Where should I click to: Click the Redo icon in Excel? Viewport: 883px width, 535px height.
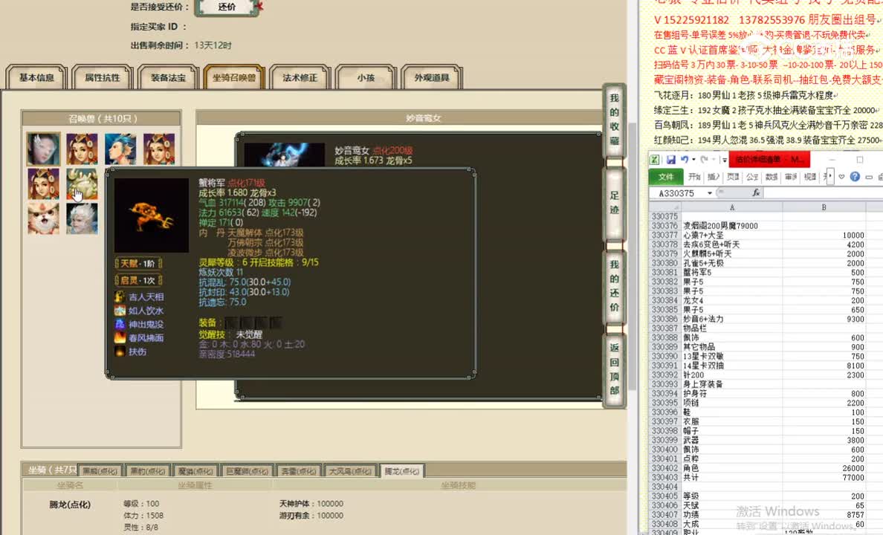(x=703, y=160)
